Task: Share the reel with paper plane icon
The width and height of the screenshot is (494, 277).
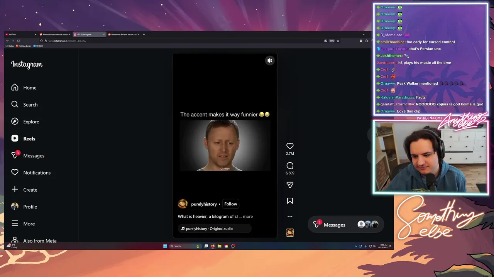Action: pyautogui.click(x=290, y=185)
